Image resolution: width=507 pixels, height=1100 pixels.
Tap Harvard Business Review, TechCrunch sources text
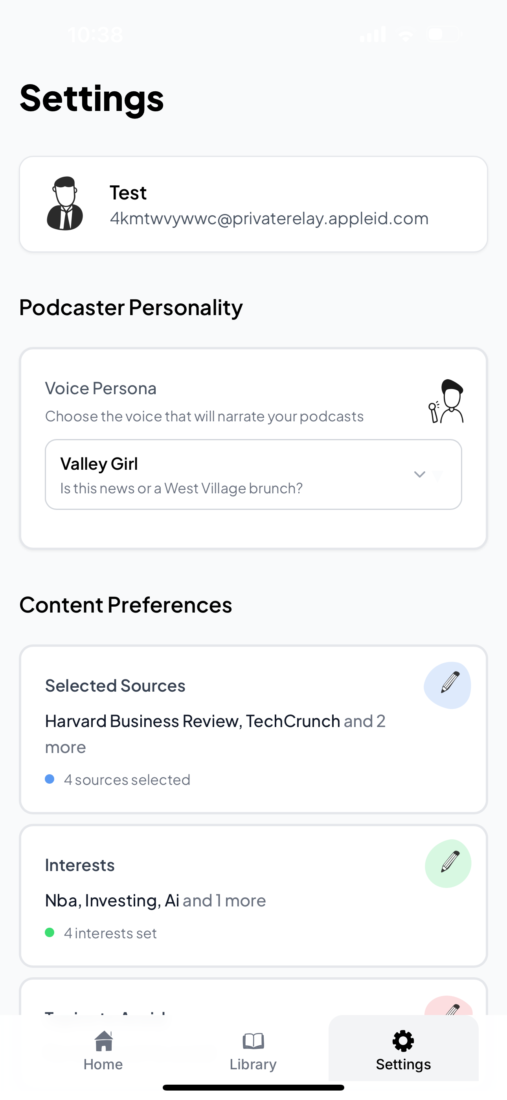[x=192, y=721]
